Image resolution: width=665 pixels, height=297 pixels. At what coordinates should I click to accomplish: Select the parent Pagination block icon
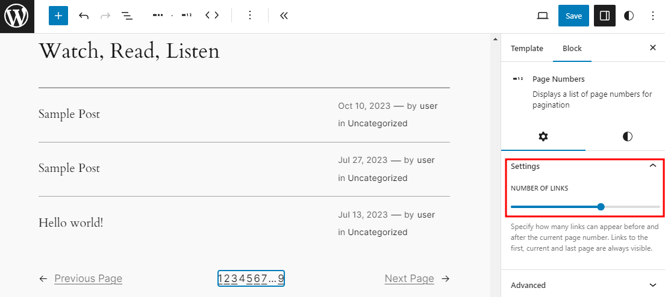[x=158, y=16]
